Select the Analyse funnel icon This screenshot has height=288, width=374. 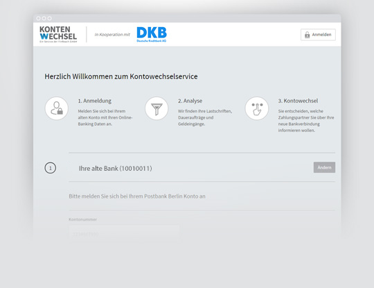(157, 108)
